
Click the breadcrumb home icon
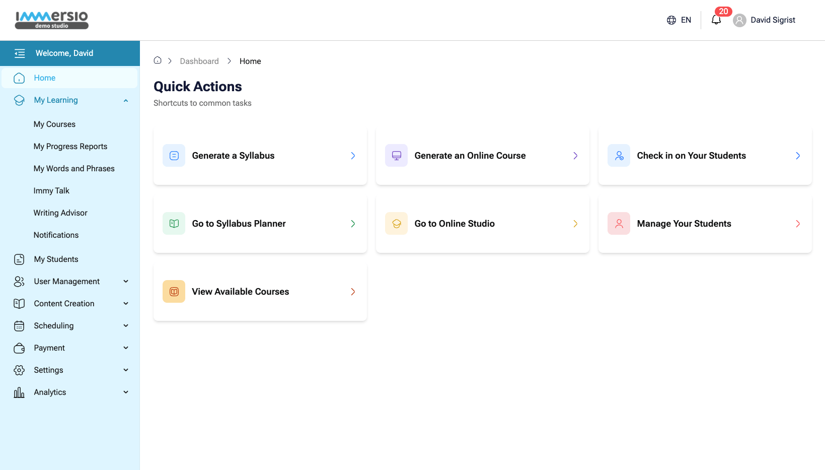158,60
